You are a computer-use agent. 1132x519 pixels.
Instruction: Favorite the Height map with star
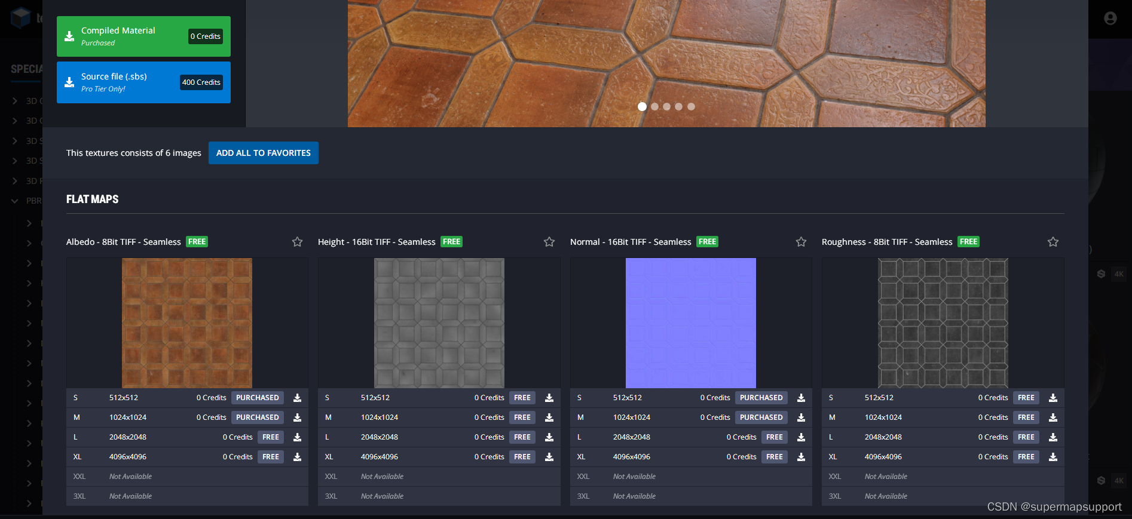click(549, 242)
